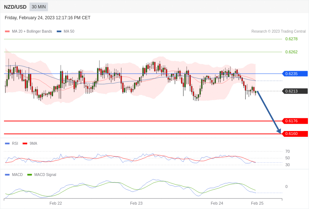
Task: Click the red 0.6160 target price tag
Action: pyautogui.click(x=295, y=134)
